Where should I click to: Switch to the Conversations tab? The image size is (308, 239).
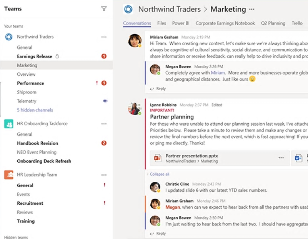(137, 23)
